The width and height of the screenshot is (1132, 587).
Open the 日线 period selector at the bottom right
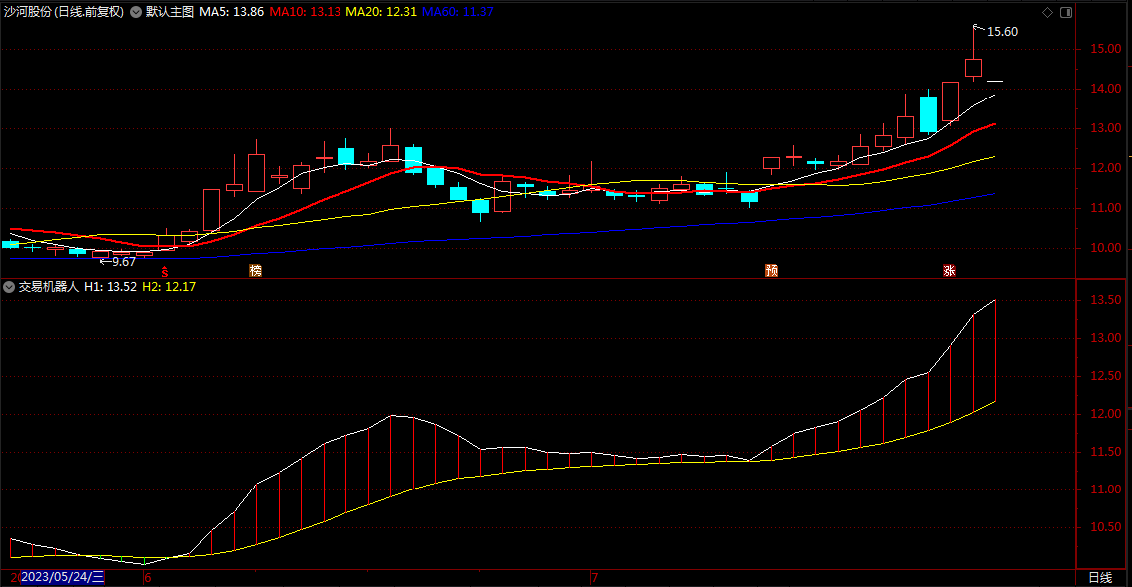coord(1100,578)
